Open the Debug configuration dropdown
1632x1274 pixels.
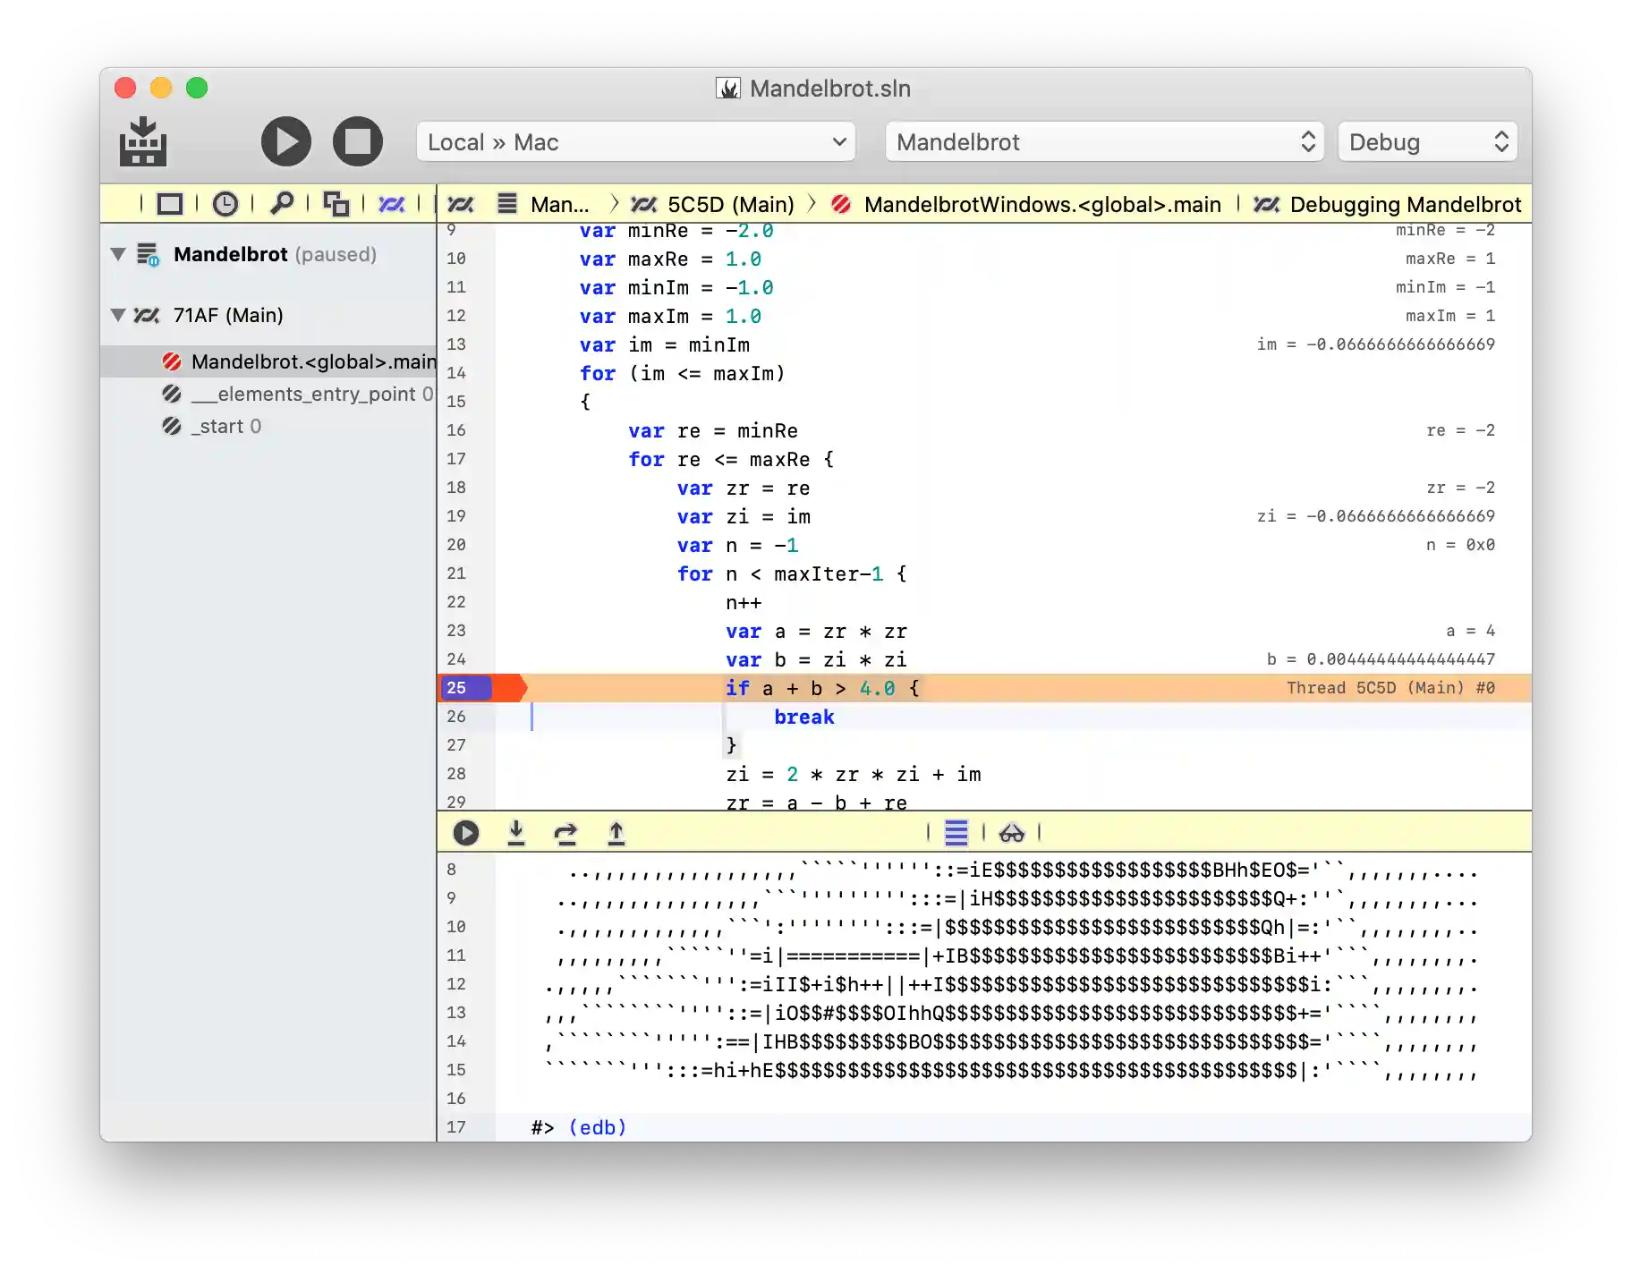tap(1427, 142)
